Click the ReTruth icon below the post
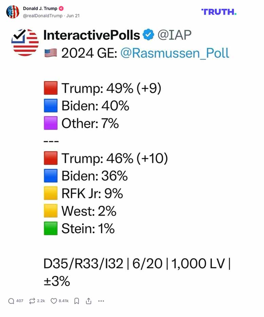Screen dimensions: 264x317 click(x=32, y=301)
